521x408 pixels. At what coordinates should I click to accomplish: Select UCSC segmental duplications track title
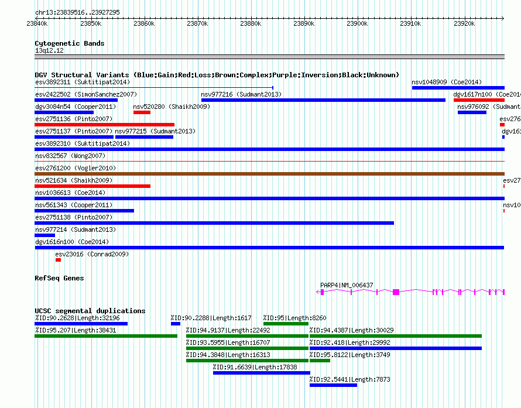pos(90,311)
